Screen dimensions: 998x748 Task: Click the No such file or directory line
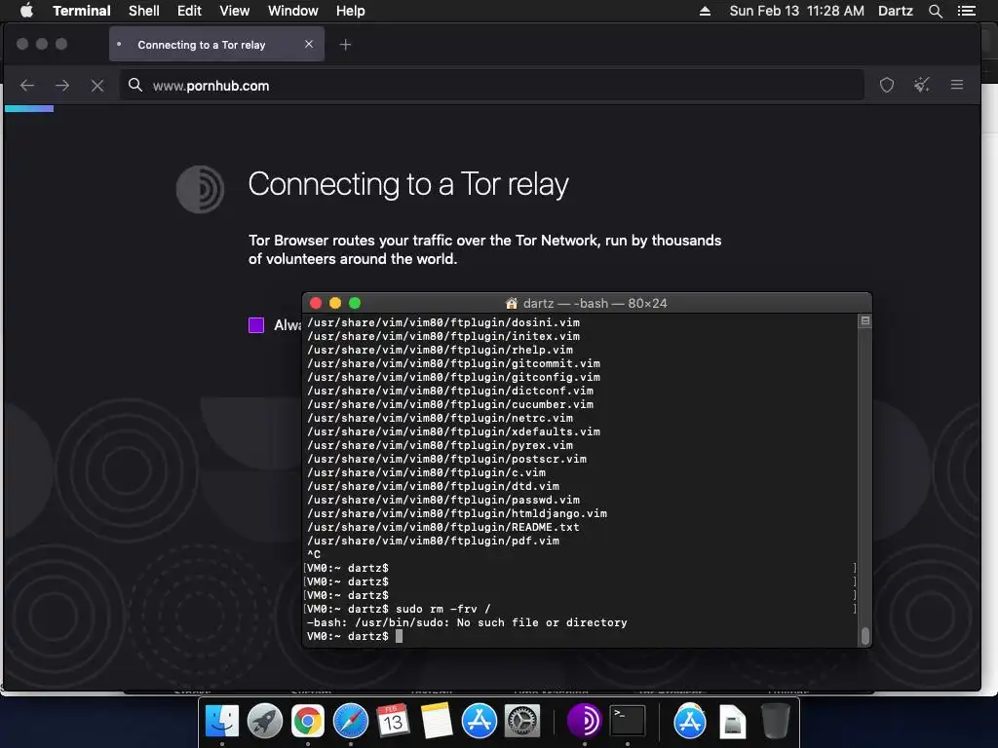(467, 622)
